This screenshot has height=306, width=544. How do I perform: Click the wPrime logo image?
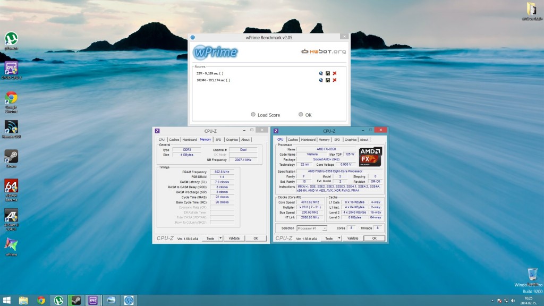216,53
